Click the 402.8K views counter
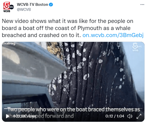The height and width of the screenshot is (123, 148). click(25, 116)
